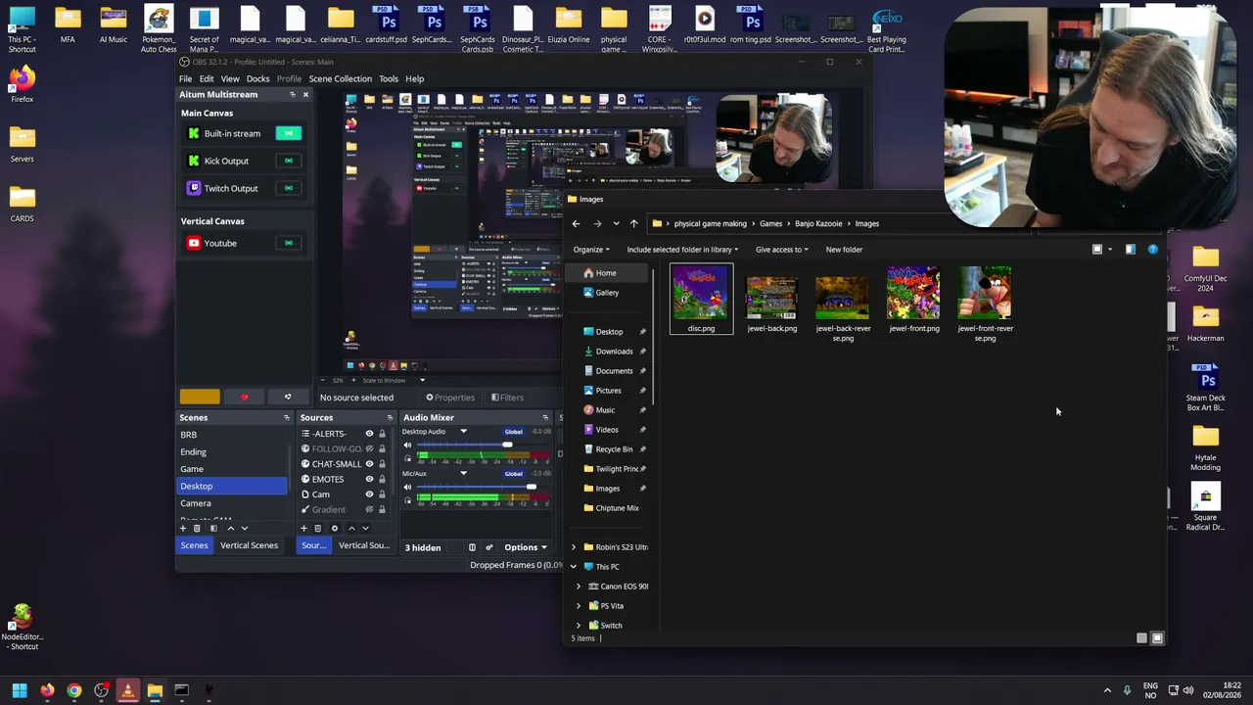1253x705 pixels.
Task: Open Mic/Aux dropdown arrow
Action: [x=463, y=474]
